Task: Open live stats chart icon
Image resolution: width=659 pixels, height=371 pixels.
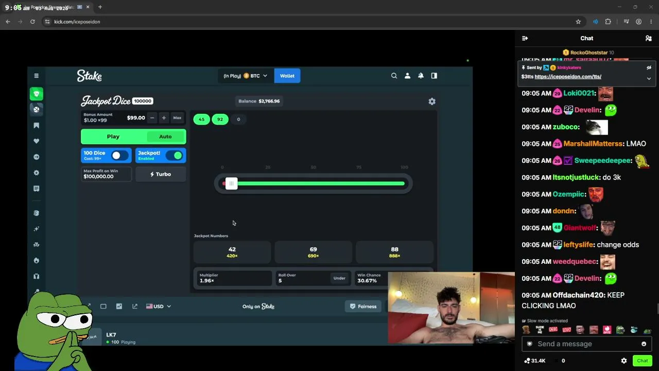Action: point(119,306)
